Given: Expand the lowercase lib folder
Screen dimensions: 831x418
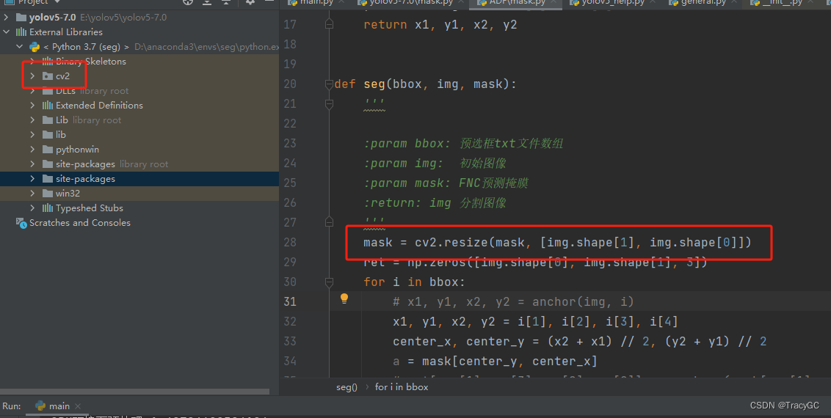Looking at the screenshot, I should coord(33,135).
